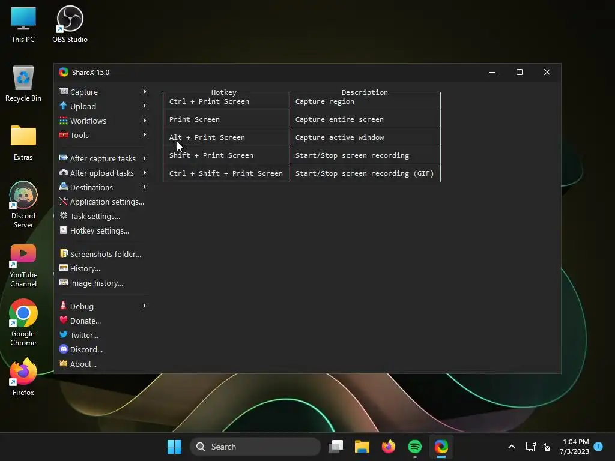
Task: Open the Workflows menu
Action: point(103,121)
